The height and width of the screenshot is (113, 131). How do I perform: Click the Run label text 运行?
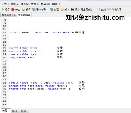pyautogui.click(x=7, y=9)
